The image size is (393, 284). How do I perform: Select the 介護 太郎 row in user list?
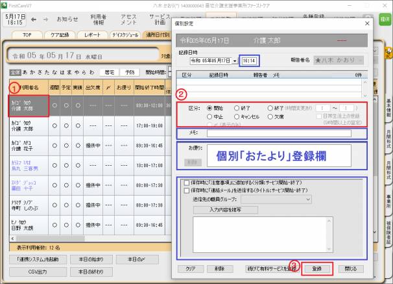(x=27, y=106)
